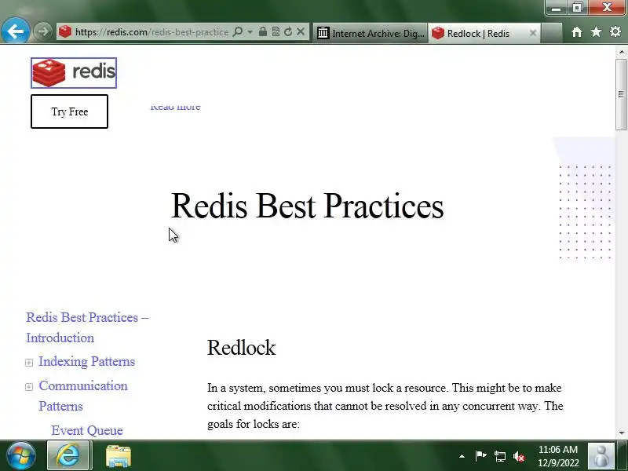This screenshot has width=628, height=471.
Task: Close the Redlock | Redis tab
Action: coord(533,33)
